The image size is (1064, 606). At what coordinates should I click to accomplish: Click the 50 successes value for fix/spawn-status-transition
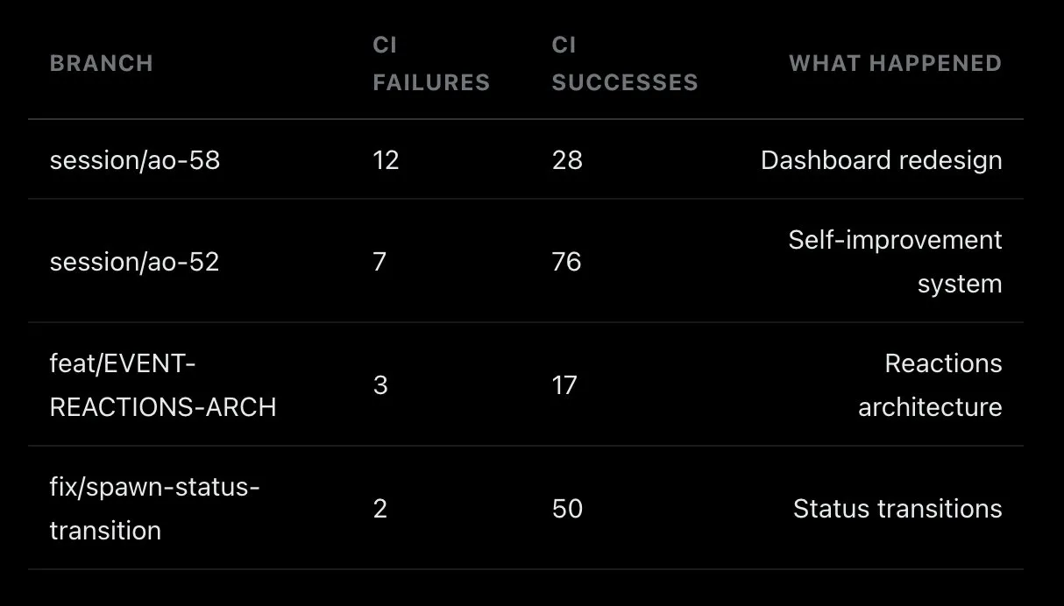pyautogui.click(x=567, y=509)
